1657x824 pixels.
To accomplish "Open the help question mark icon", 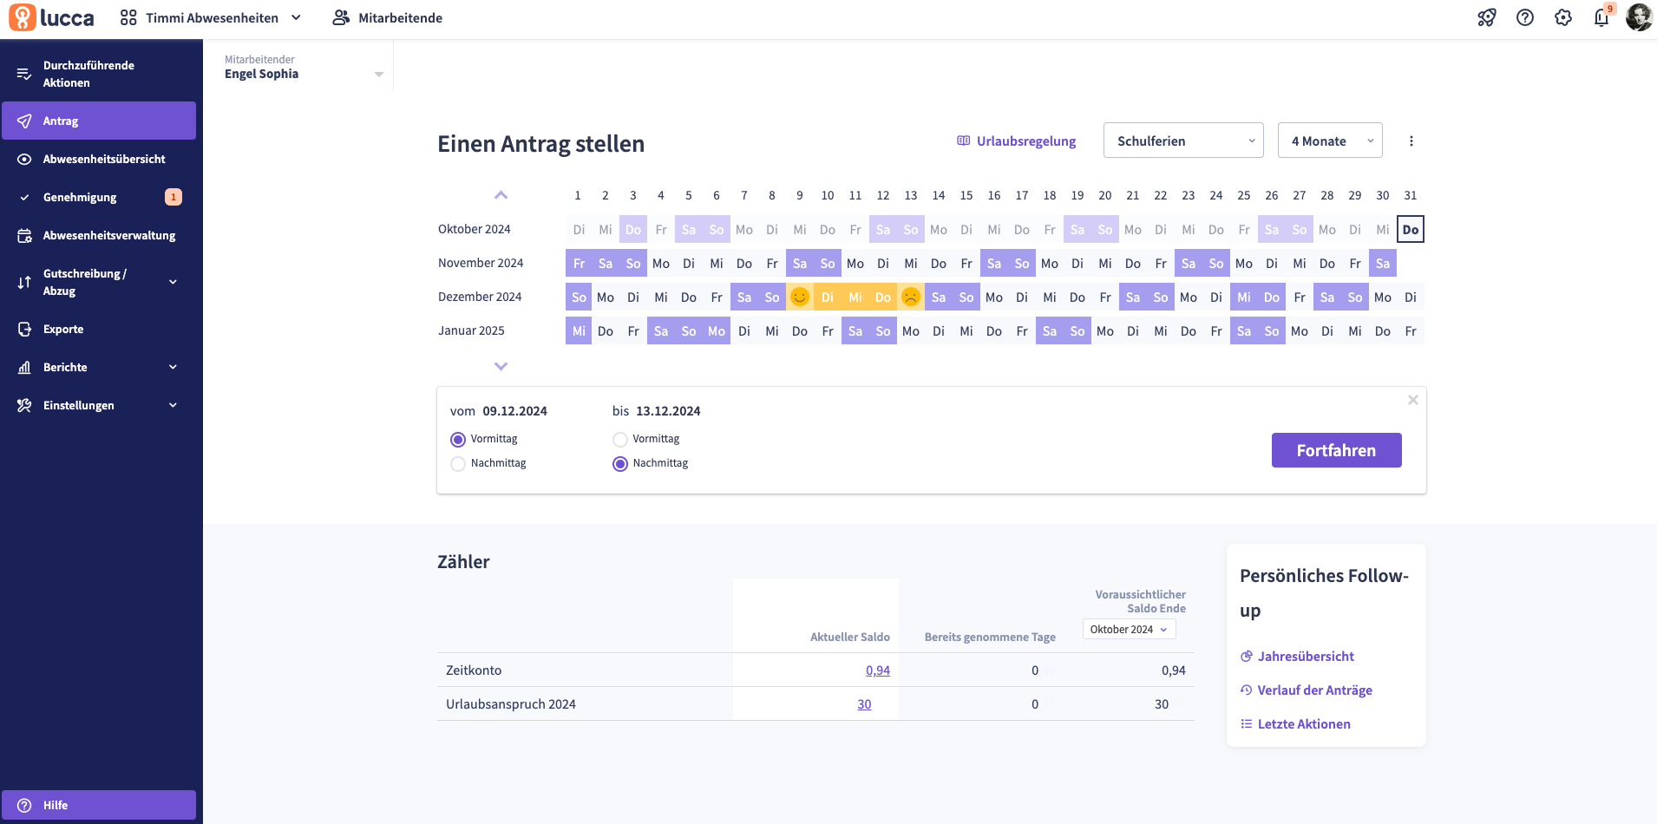I will pyautogui.click(x=1525, y=17).
